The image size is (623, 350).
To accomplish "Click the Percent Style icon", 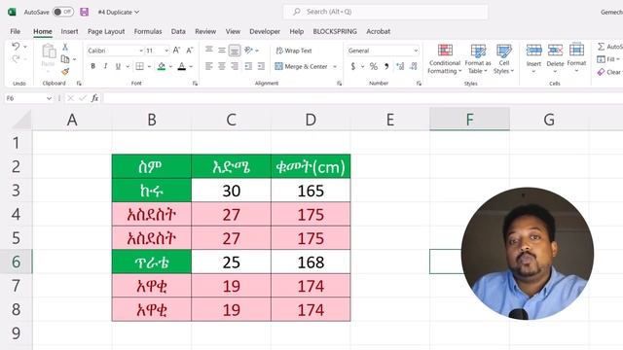I will [x=374, y=66].
